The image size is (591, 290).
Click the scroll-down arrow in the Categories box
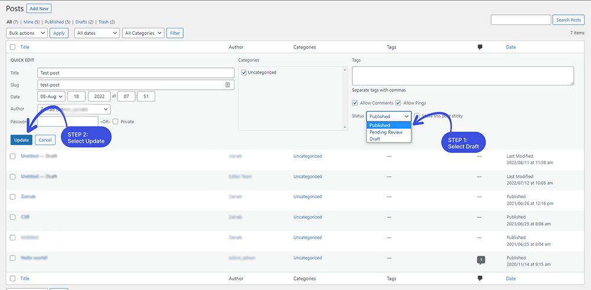click(x=345, y=128)
